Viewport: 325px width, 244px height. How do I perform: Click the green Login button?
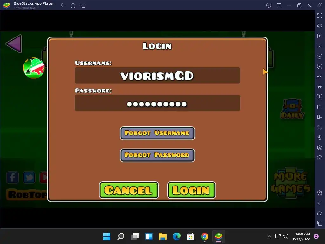pos(191,190)
